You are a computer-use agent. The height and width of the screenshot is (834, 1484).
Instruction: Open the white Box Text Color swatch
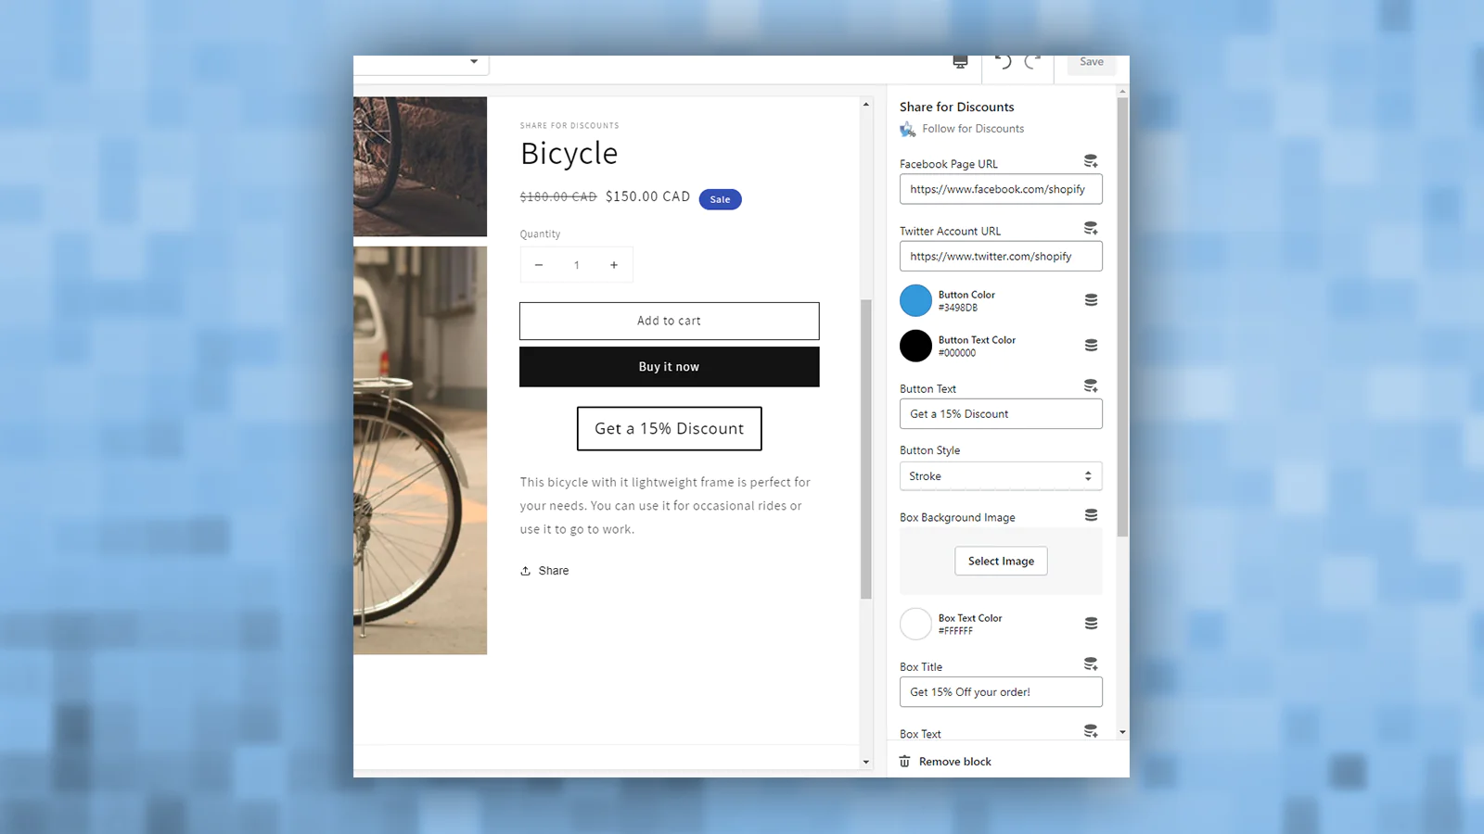pos(915,624)
